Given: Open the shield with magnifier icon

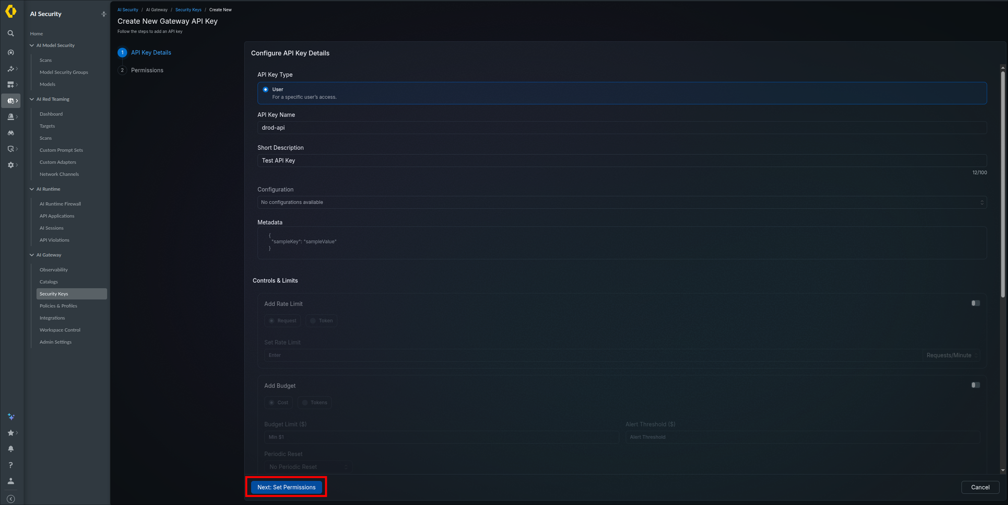Looking at the screenshot, I should pyautogui.click(x=11, y=149).
